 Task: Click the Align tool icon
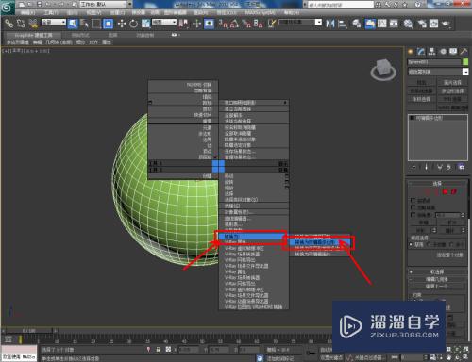click(x=342, y=24)
